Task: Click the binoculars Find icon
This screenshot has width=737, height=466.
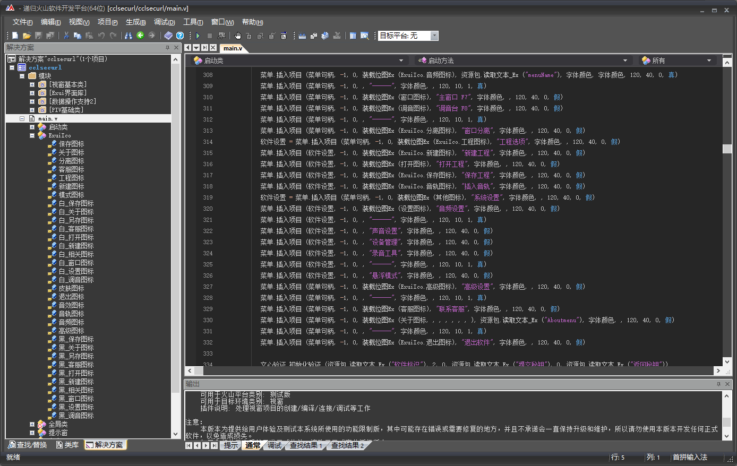Action: click(x=128, y=36)
